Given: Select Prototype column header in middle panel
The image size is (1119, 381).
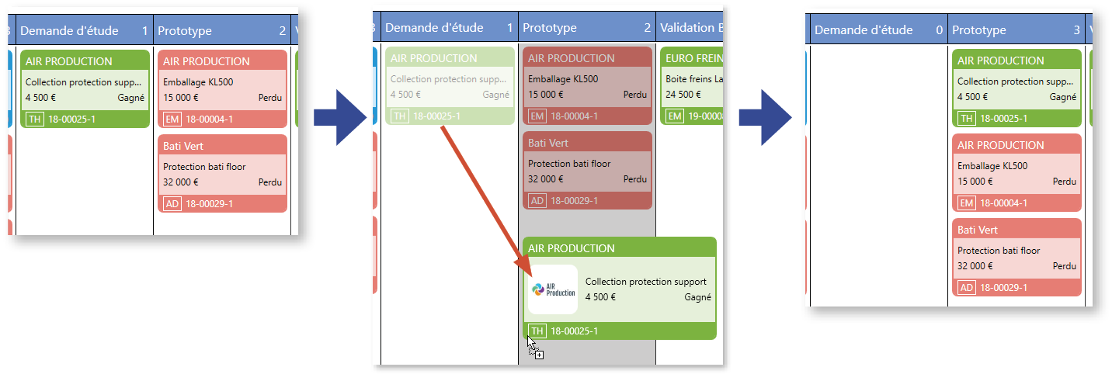Looking at the screenshot, I should coord(587,28).
